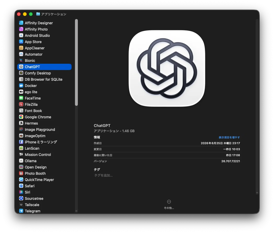Select the Photo Booth icon
This screenshot has width=274, height=233.
tap(21, 173)
